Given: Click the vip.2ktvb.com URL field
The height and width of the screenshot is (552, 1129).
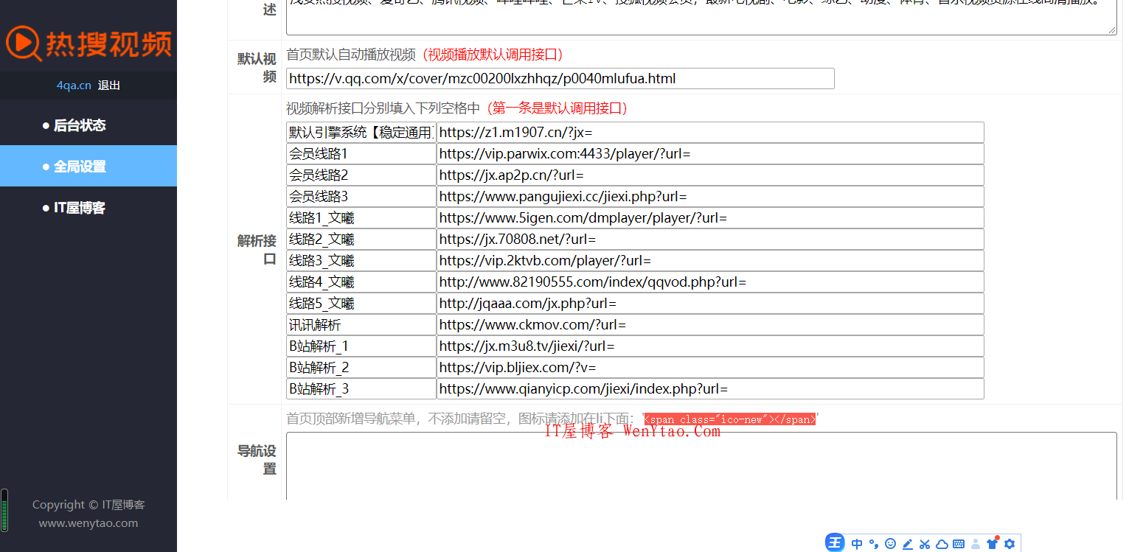Looking at the screenshot, I should pyautogui.click(x=710, y=261).
